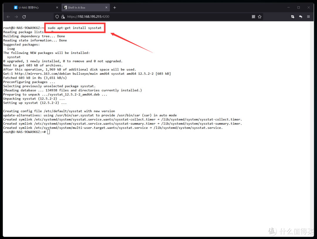Viewport: 317px width, 239px height.
Task: Click the 'update-alternatives: using /usr/bin/sar.sysstat' line
Action: click(90, 115)
